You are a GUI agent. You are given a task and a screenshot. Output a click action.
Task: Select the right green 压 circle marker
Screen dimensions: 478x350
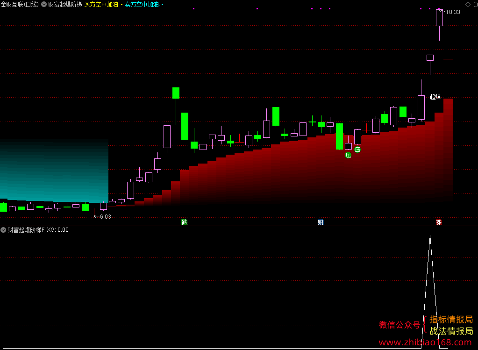pyautogui.click(x=357, y=150)
